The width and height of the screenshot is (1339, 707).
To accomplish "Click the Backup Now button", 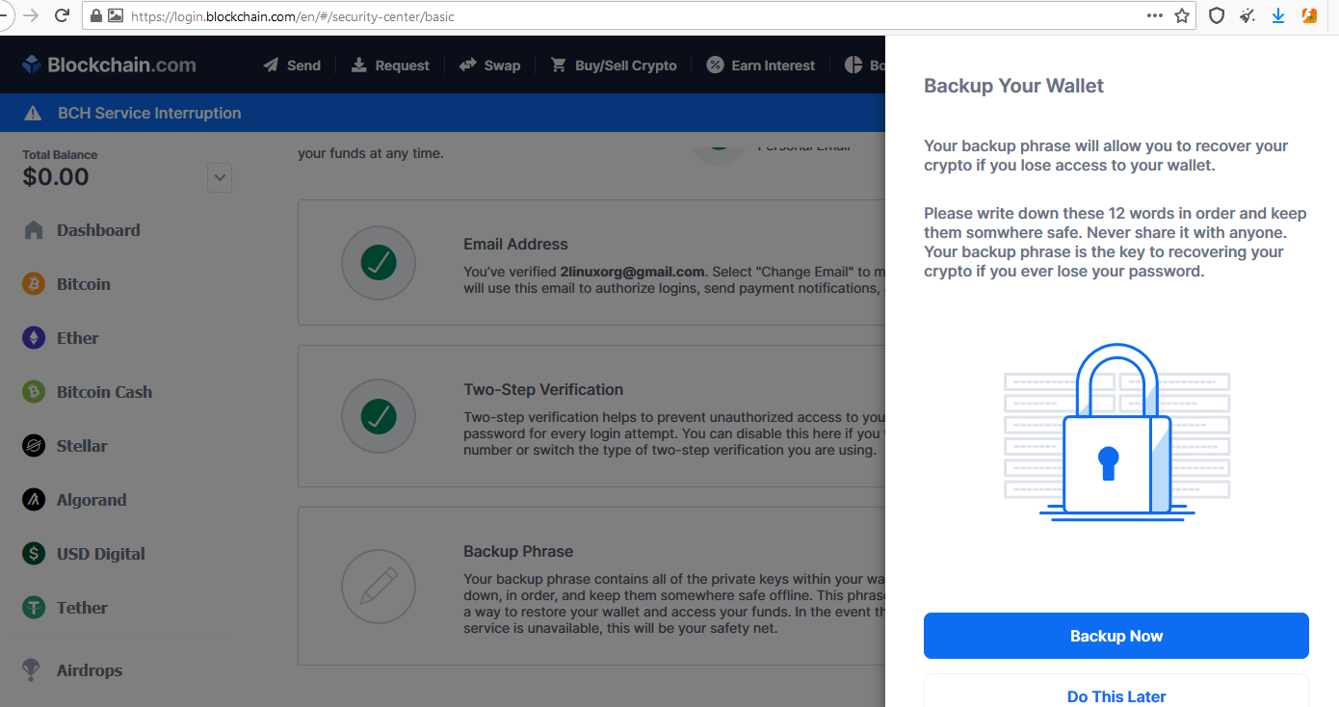I will tap(1116, 636).
